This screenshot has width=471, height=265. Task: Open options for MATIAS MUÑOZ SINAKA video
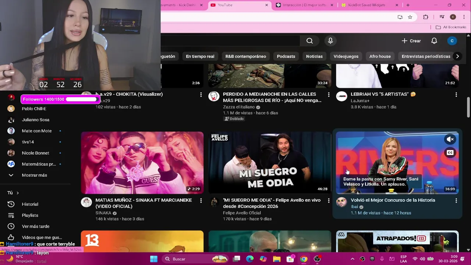point(201,201)
